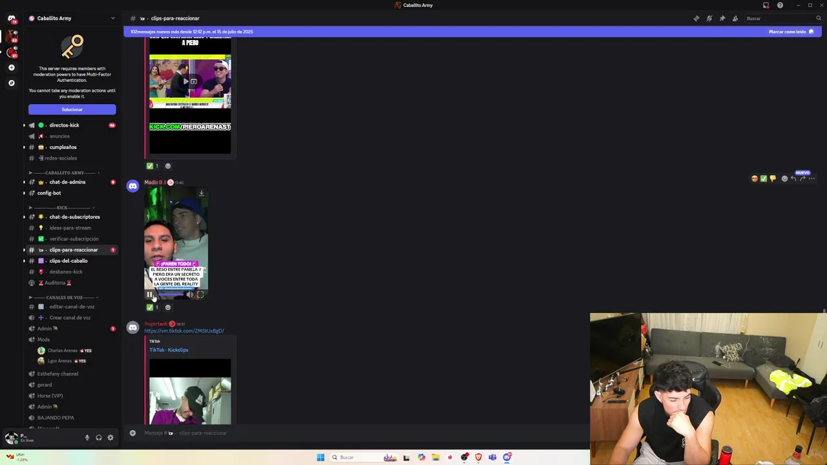
Task: Open user settings gear icon
Action: [x=110, y=438]
